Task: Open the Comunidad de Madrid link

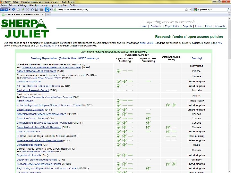Action: pos(29,145)
